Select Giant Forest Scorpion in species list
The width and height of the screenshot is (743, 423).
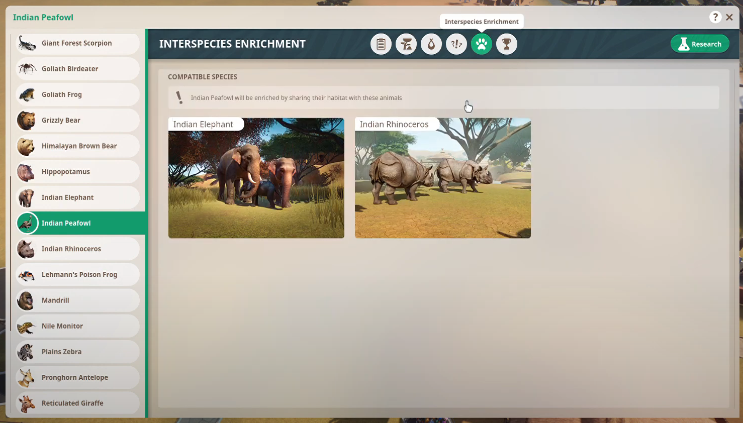pos(77,43)
